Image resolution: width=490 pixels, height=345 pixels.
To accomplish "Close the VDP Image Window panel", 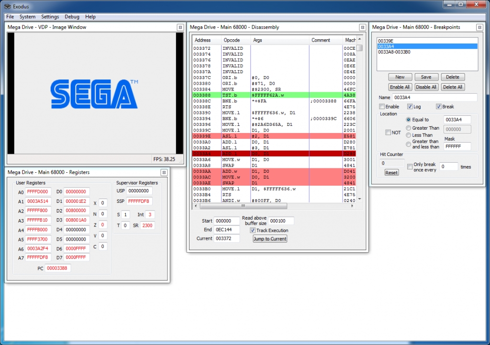I will coord(180,27).
